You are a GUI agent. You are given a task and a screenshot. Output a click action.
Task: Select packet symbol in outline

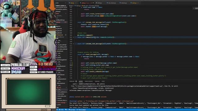click(59, 58)
